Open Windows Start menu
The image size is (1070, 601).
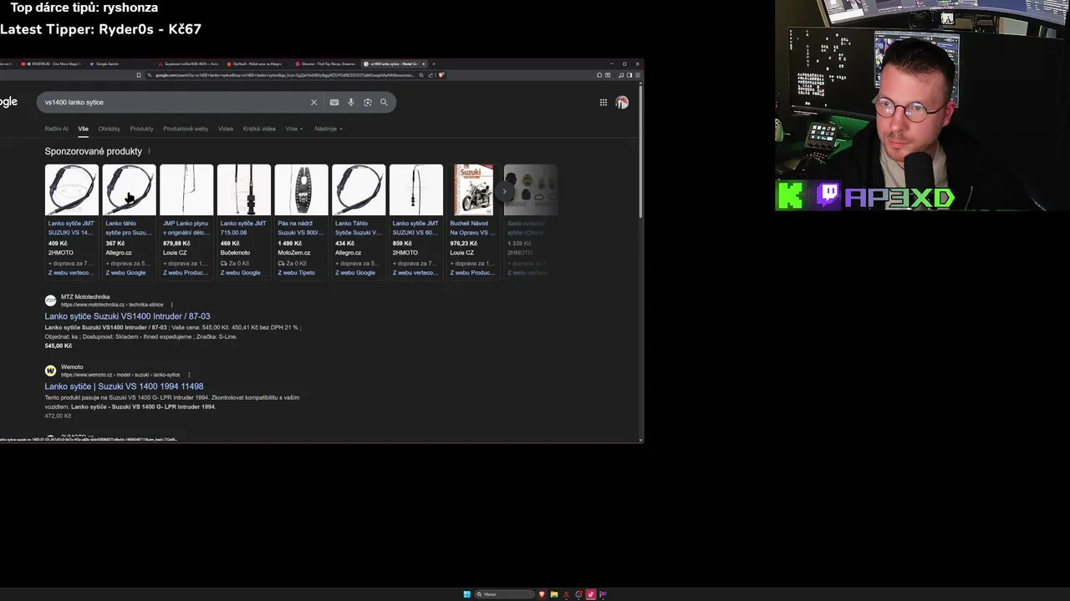(466, 594)
